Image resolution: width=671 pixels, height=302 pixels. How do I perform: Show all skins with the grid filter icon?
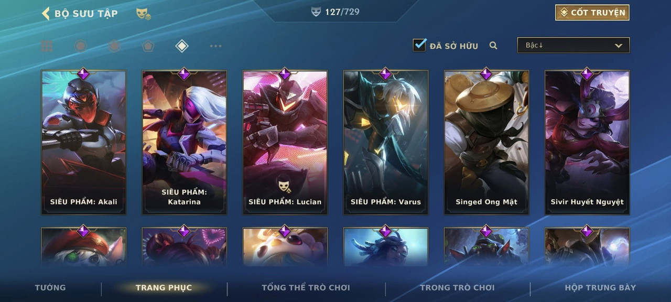pos(47,46)
